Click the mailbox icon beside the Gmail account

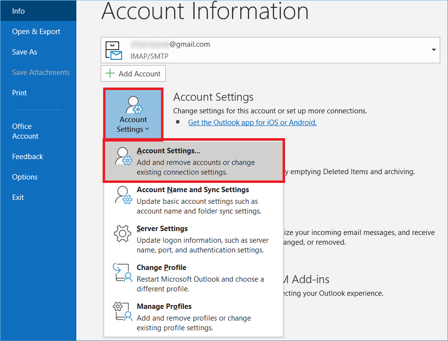(x=113, y=50)
